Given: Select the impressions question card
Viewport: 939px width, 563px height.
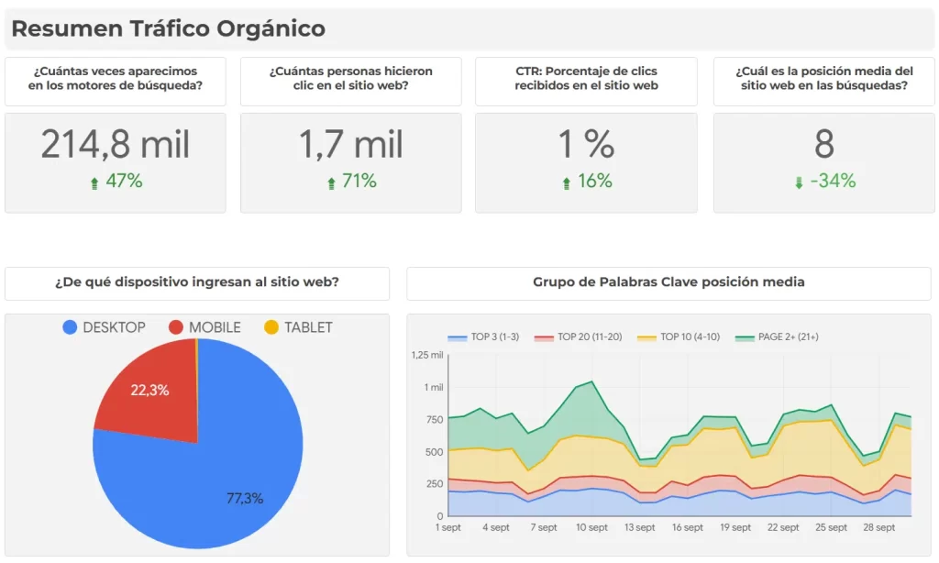Looking at the screenshot, I should [x=116, y=81].
